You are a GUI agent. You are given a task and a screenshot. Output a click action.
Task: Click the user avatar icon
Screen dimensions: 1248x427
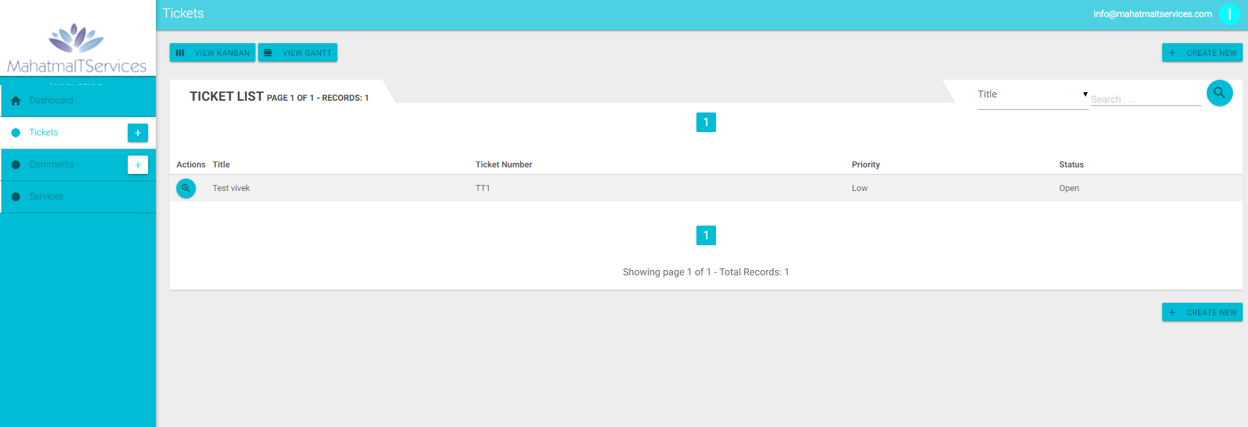[1229, 14]
